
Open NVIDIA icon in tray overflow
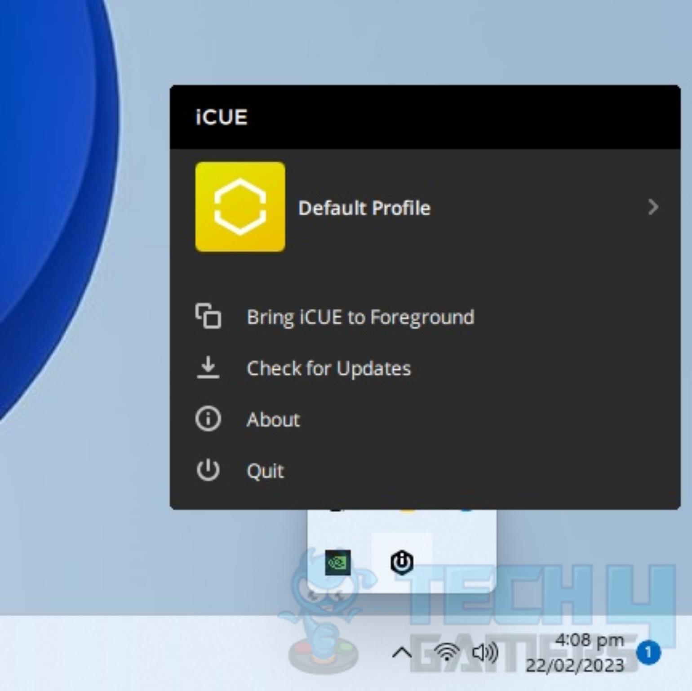click(337, 562)
